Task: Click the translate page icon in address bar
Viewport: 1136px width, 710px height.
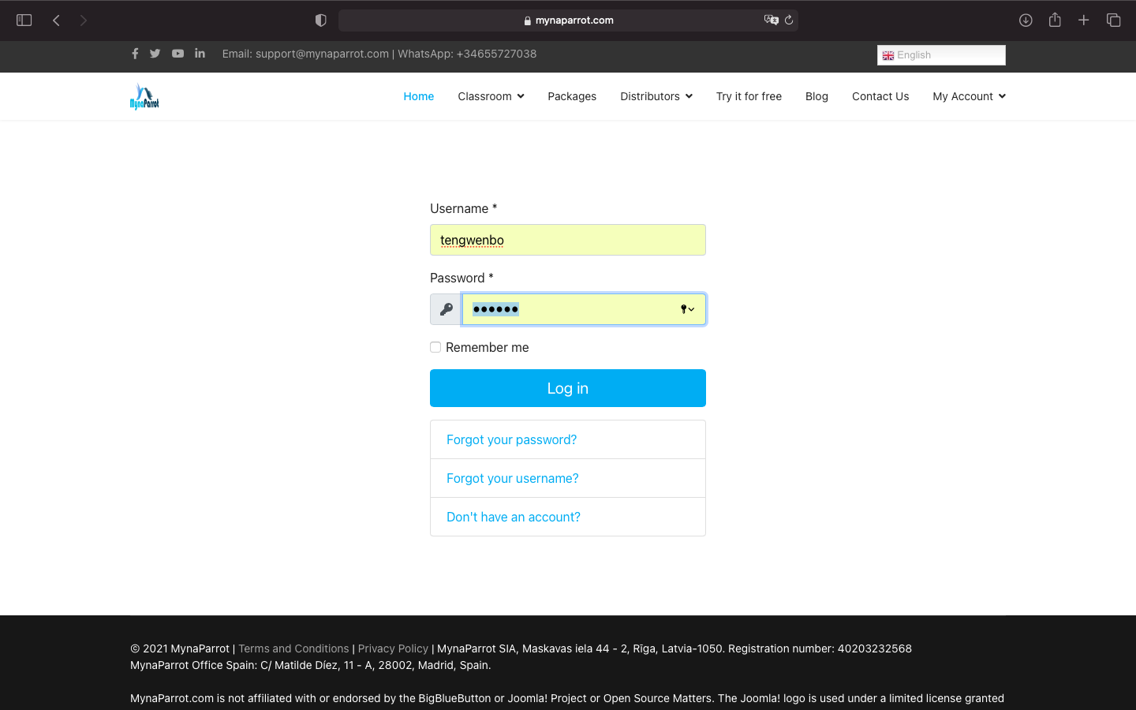Action: [771, 21]
